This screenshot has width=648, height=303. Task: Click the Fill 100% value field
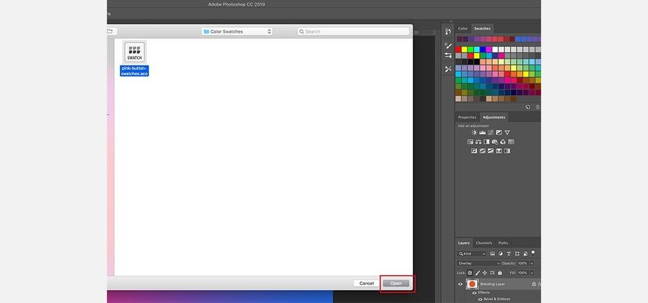tap(523, 273)
